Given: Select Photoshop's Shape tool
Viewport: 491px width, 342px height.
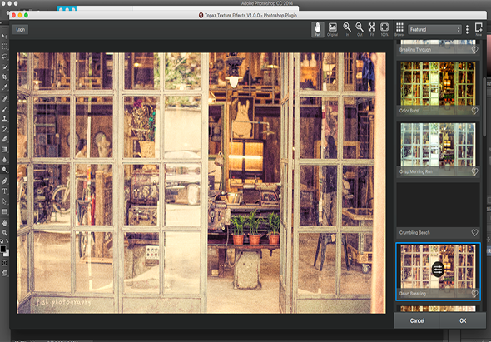Looking at the screenshot, I should 5,211.
